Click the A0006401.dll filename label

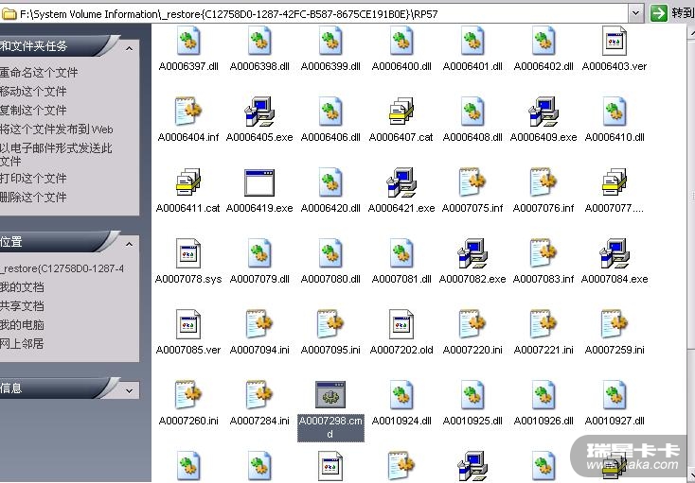[x=472, y=66]
